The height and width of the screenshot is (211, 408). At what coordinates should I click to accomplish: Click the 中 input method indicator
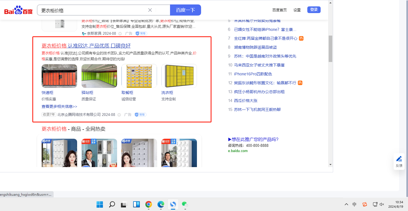click(x=354, y=204)
